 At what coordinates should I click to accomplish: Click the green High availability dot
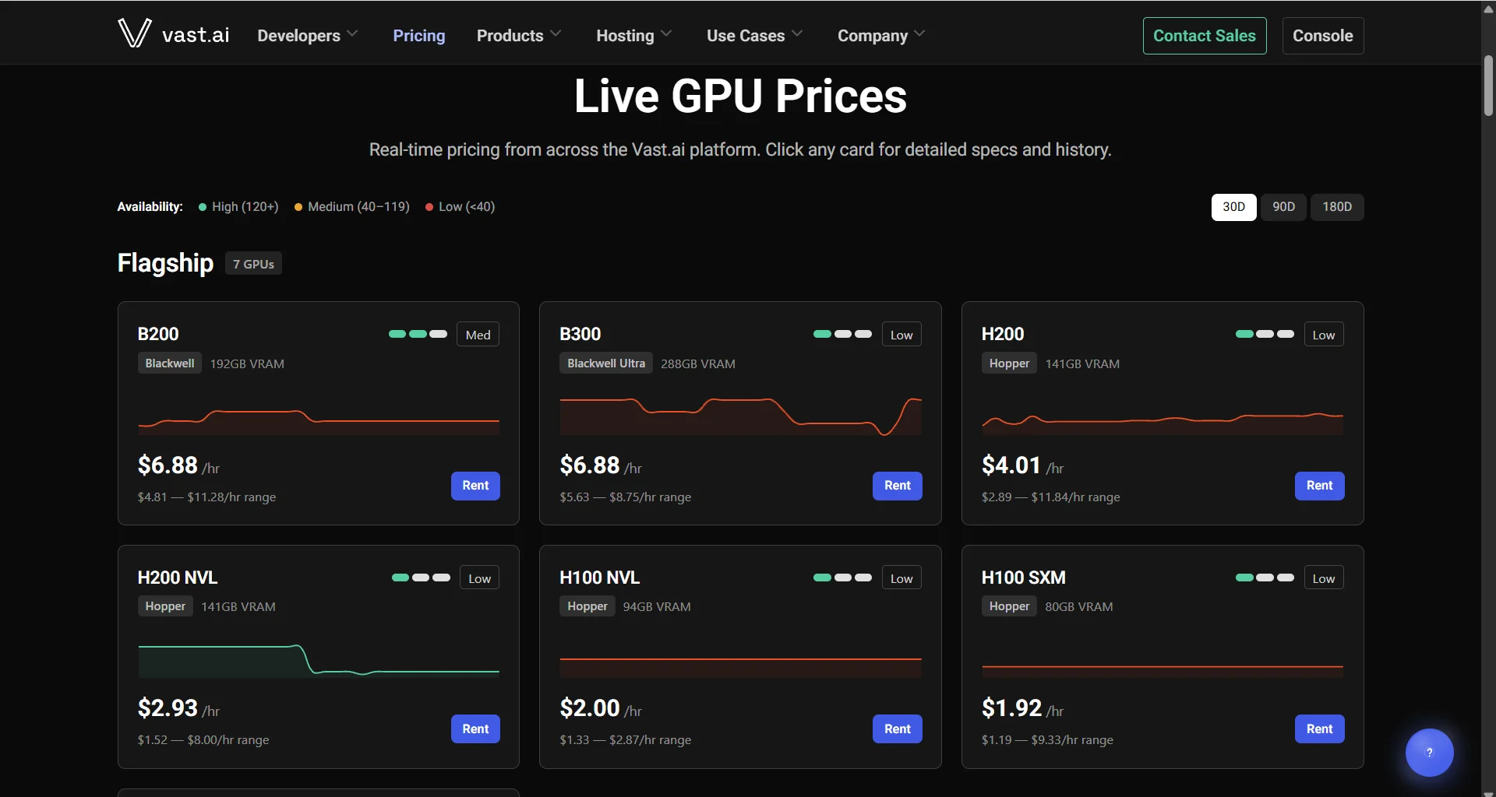pos(203,207)
